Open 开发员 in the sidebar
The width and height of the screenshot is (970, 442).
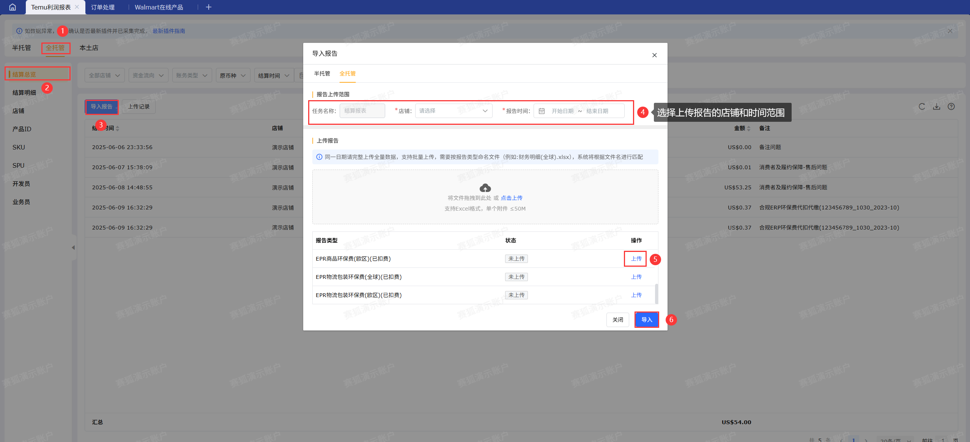tap(21, 184)
